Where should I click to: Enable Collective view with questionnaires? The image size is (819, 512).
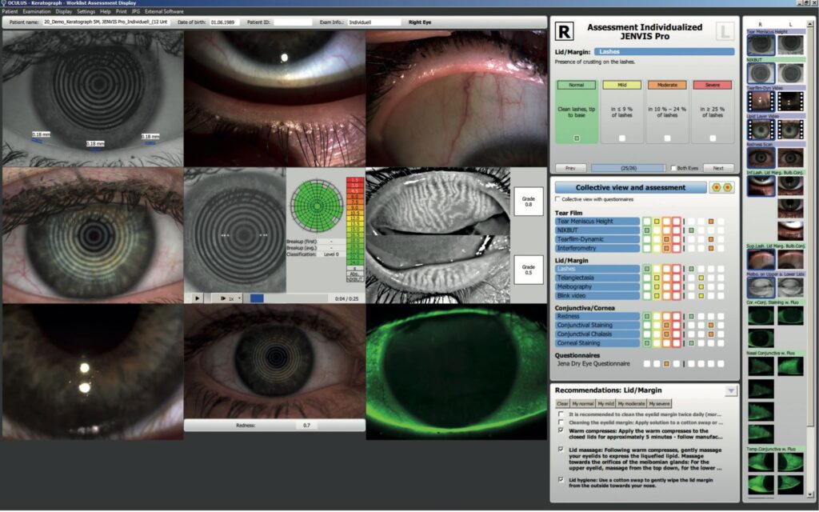(557, 199)
